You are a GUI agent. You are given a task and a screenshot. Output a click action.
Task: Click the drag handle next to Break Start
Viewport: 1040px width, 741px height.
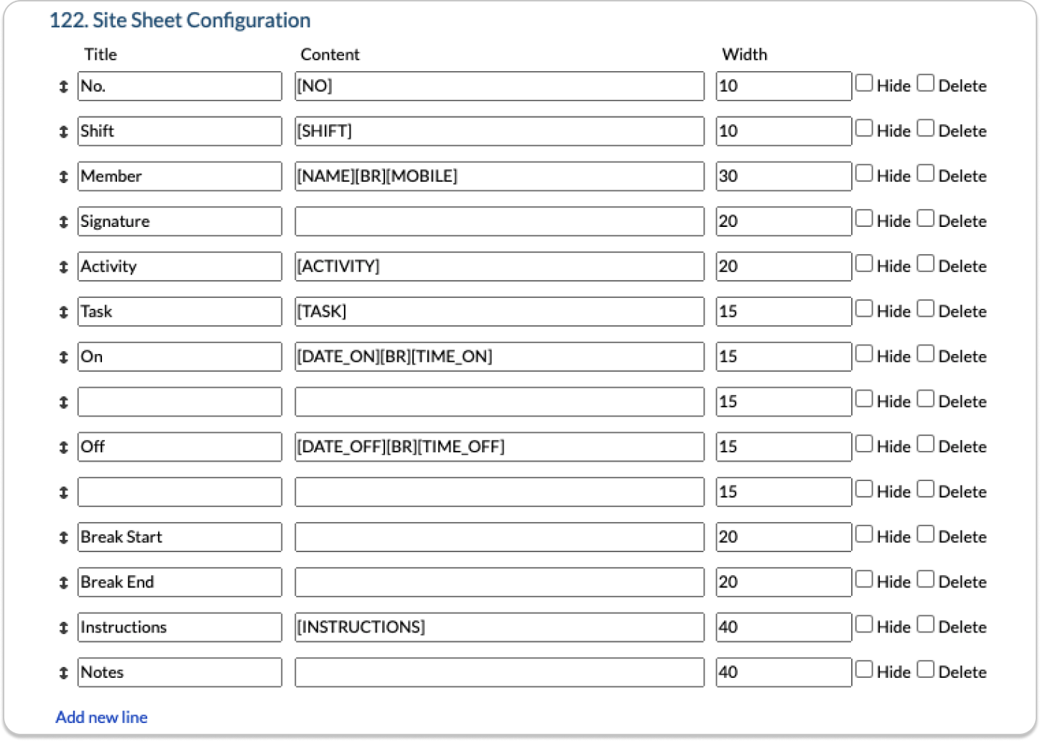pos(64,538)
